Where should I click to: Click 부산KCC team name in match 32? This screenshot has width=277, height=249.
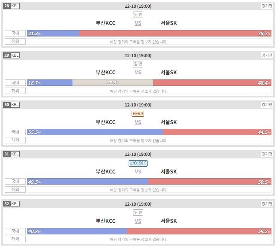[x=105, y=221]
